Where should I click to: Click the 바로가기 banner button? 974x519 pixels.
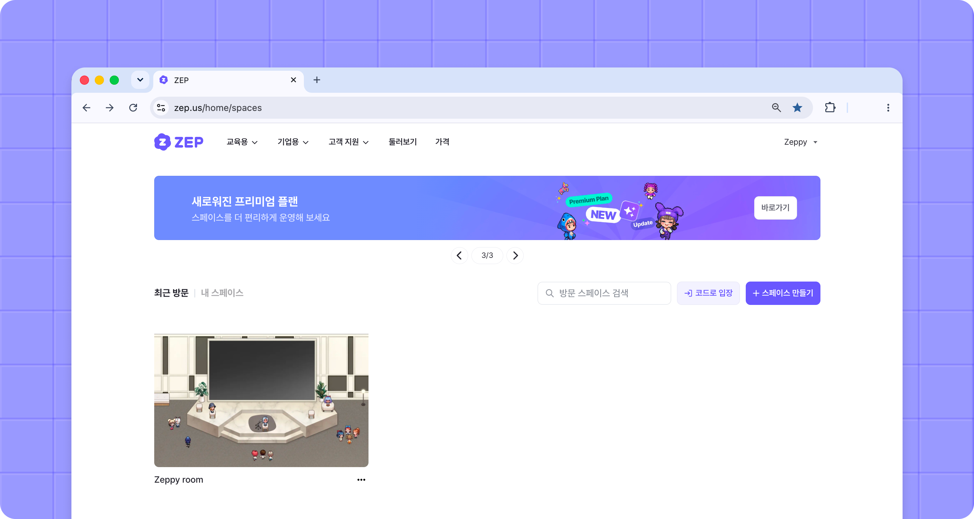click(776, 208)
